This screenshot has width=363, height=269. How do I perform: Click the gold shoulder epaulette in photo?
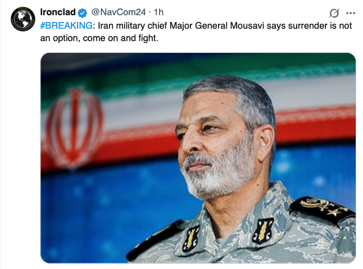(322, 210)
